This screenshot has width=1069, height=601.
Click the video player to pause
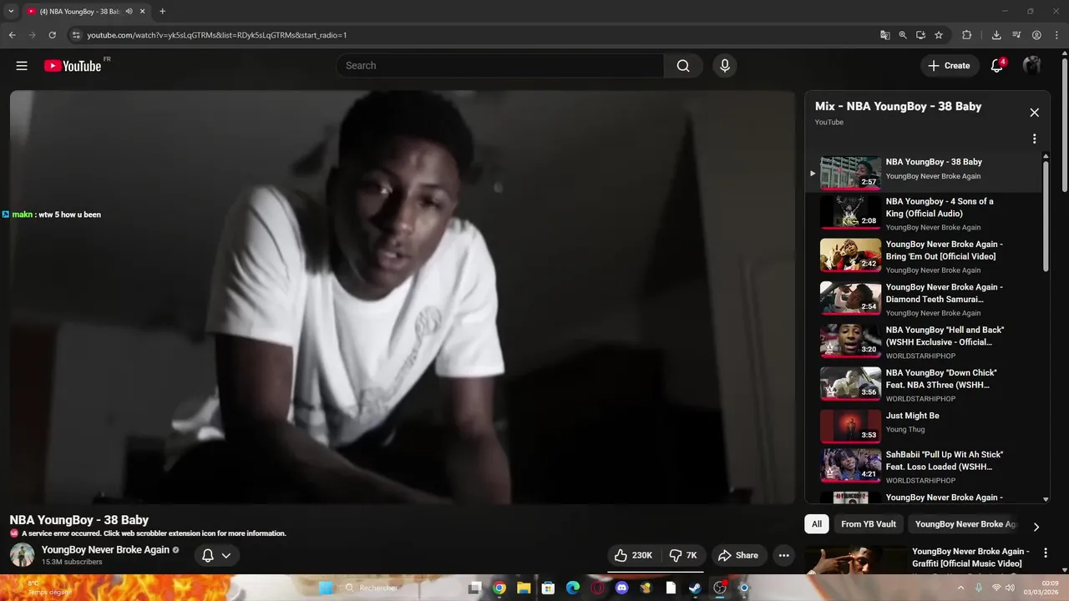coord(403,297)
